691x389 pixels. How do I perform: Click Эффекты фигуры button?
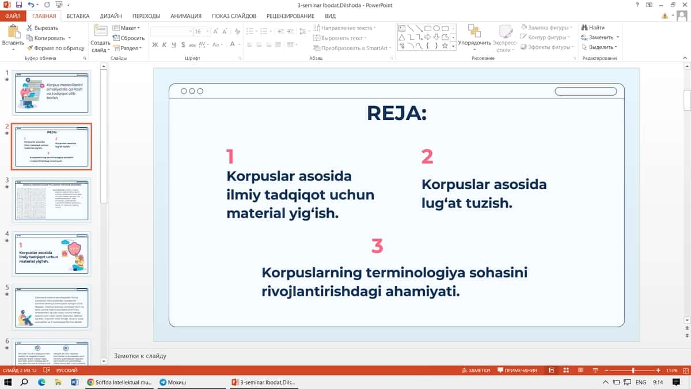coord(546,47)
